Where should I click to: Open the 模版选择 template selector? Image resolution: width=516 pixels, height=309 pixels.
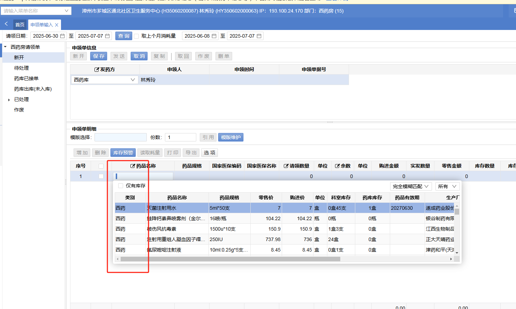point(121,137)
